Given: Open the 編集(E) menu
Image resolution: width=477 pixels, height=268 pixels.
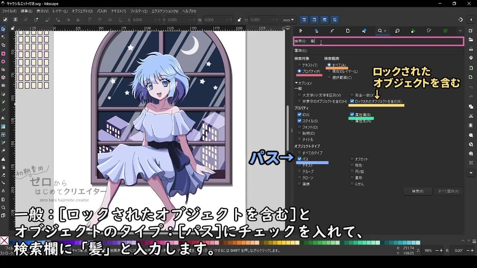Looking at the screenshot, I should click(x=27, y=11).
